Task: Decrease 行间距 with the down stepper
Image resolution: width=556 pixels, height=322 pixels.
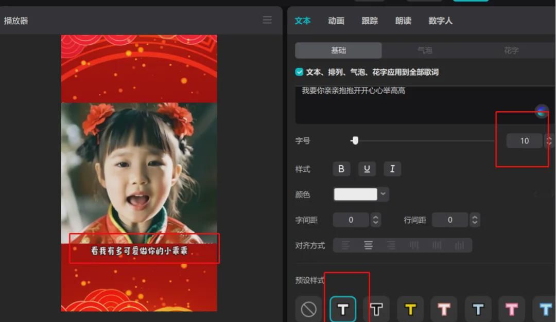Action: coord(474,222)
